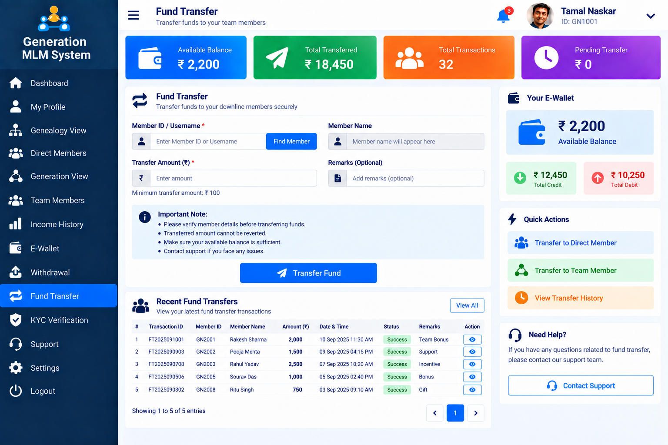The width and height of the screenshot is (668, 445).
Task: Go to previous page with left chevron
Action: pos(435,413)
